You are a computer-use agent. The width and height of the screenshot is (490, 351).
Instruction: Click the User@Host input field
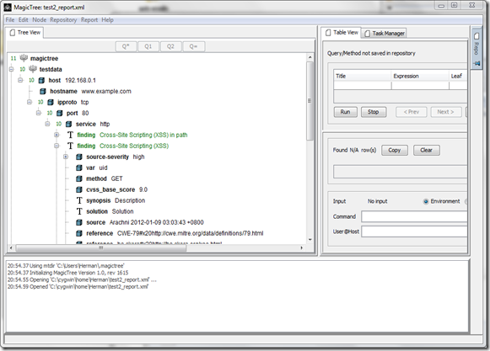[x=414, y=231]
